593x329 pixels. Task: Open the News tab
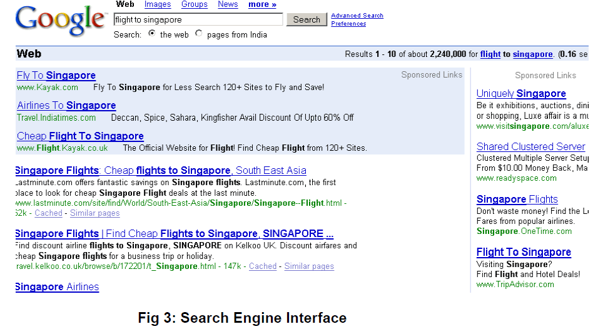click(228, 4)
